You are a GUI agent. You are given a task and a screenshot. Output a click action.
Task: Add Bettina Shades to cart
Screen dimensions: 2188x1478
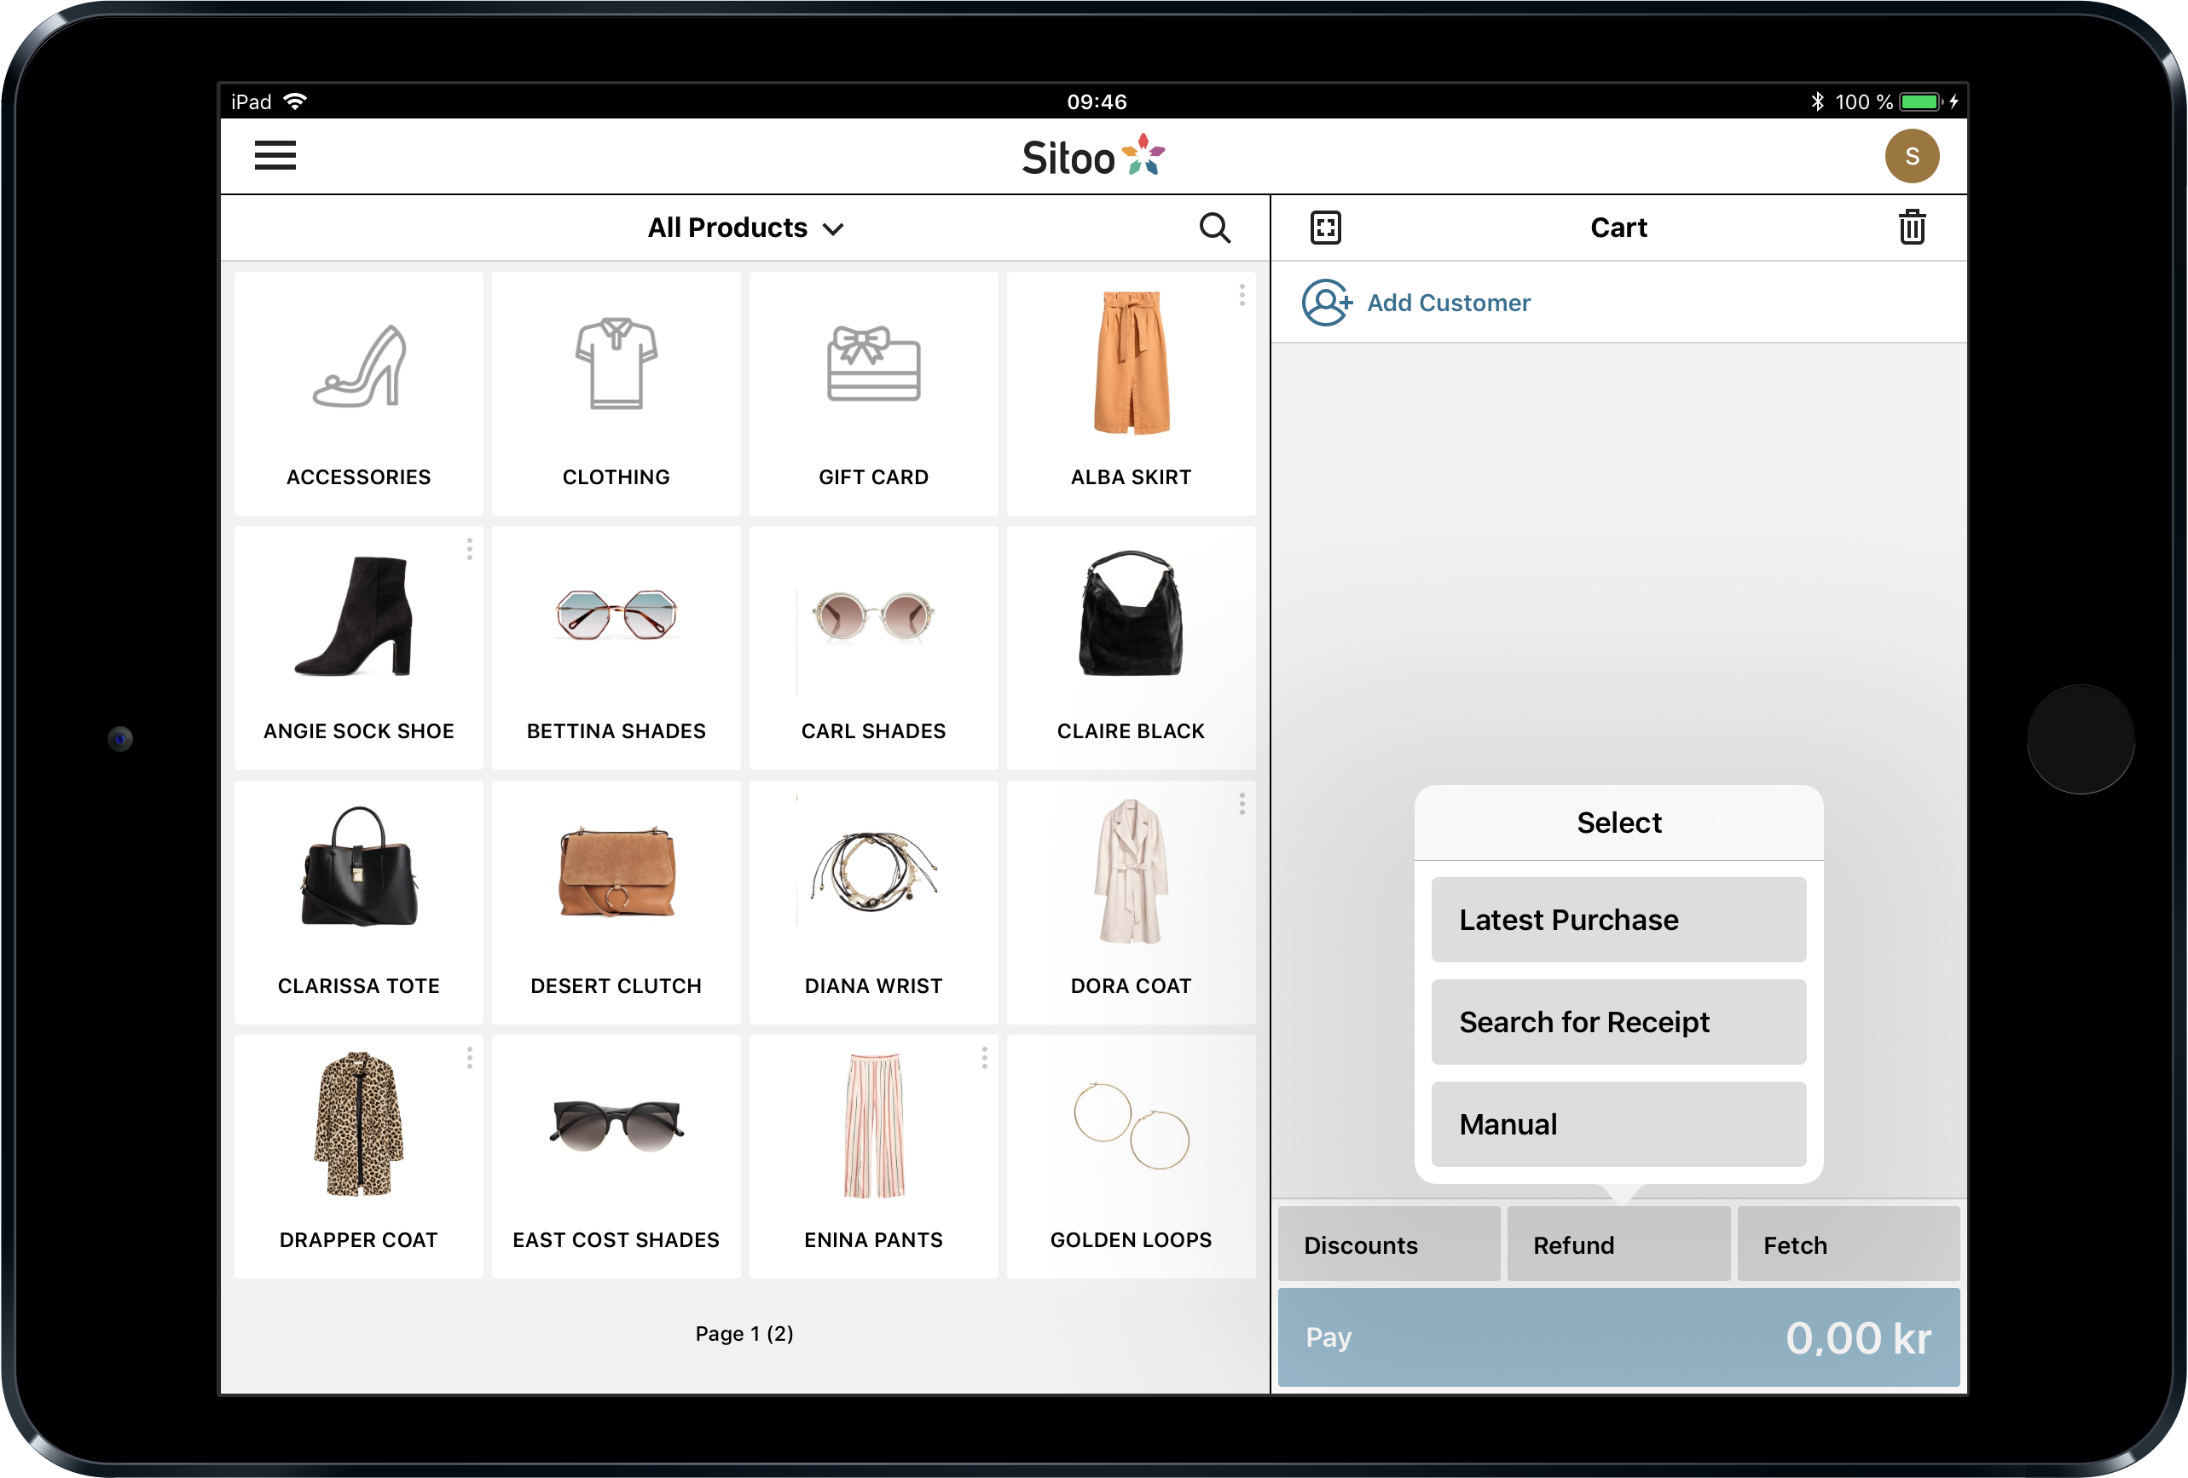616,648
